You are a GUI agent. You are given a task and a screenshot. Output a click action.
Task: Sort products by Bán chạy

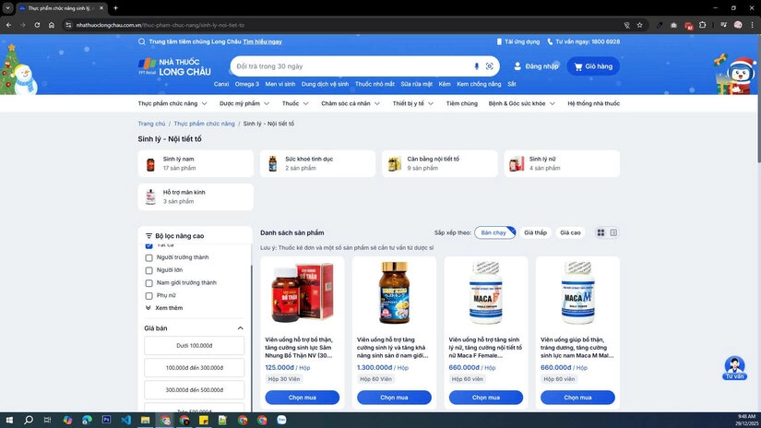tap(494, 233)
